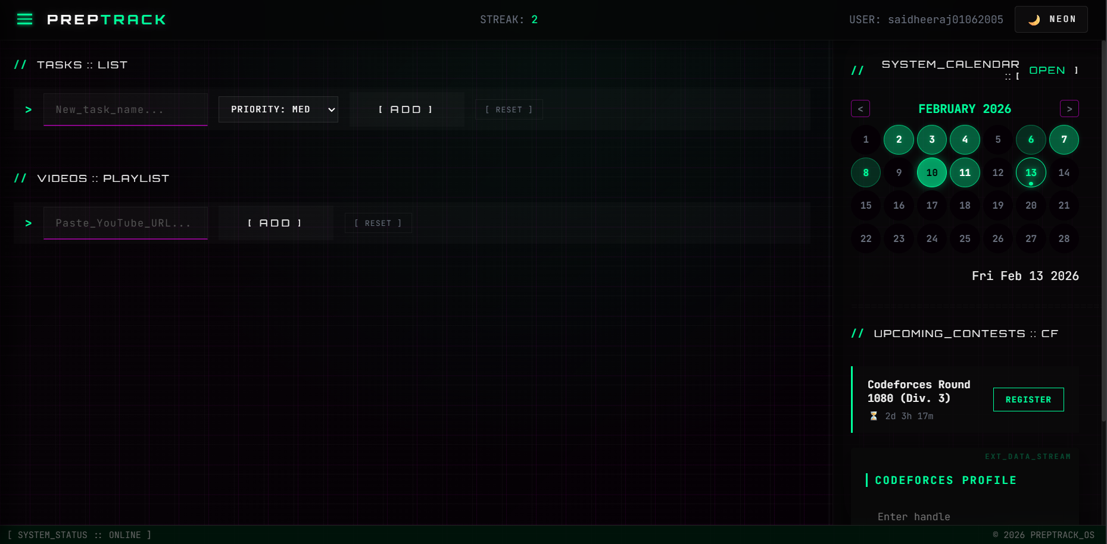
Task: Click REGISTER for Codeforces Round 1080
Action: 1028,399
